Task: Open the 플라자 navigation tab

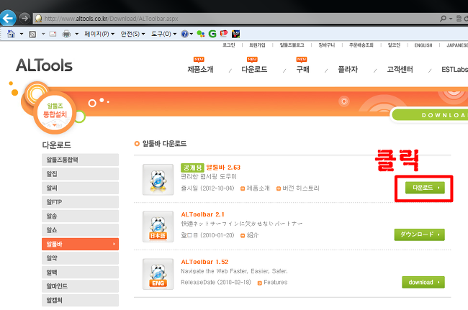Action: 348,69
